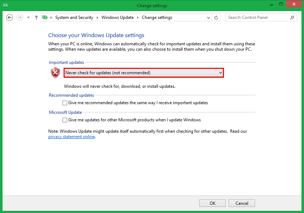
Task: Open the privacy statement online link
Action: (x=71, y=136)
